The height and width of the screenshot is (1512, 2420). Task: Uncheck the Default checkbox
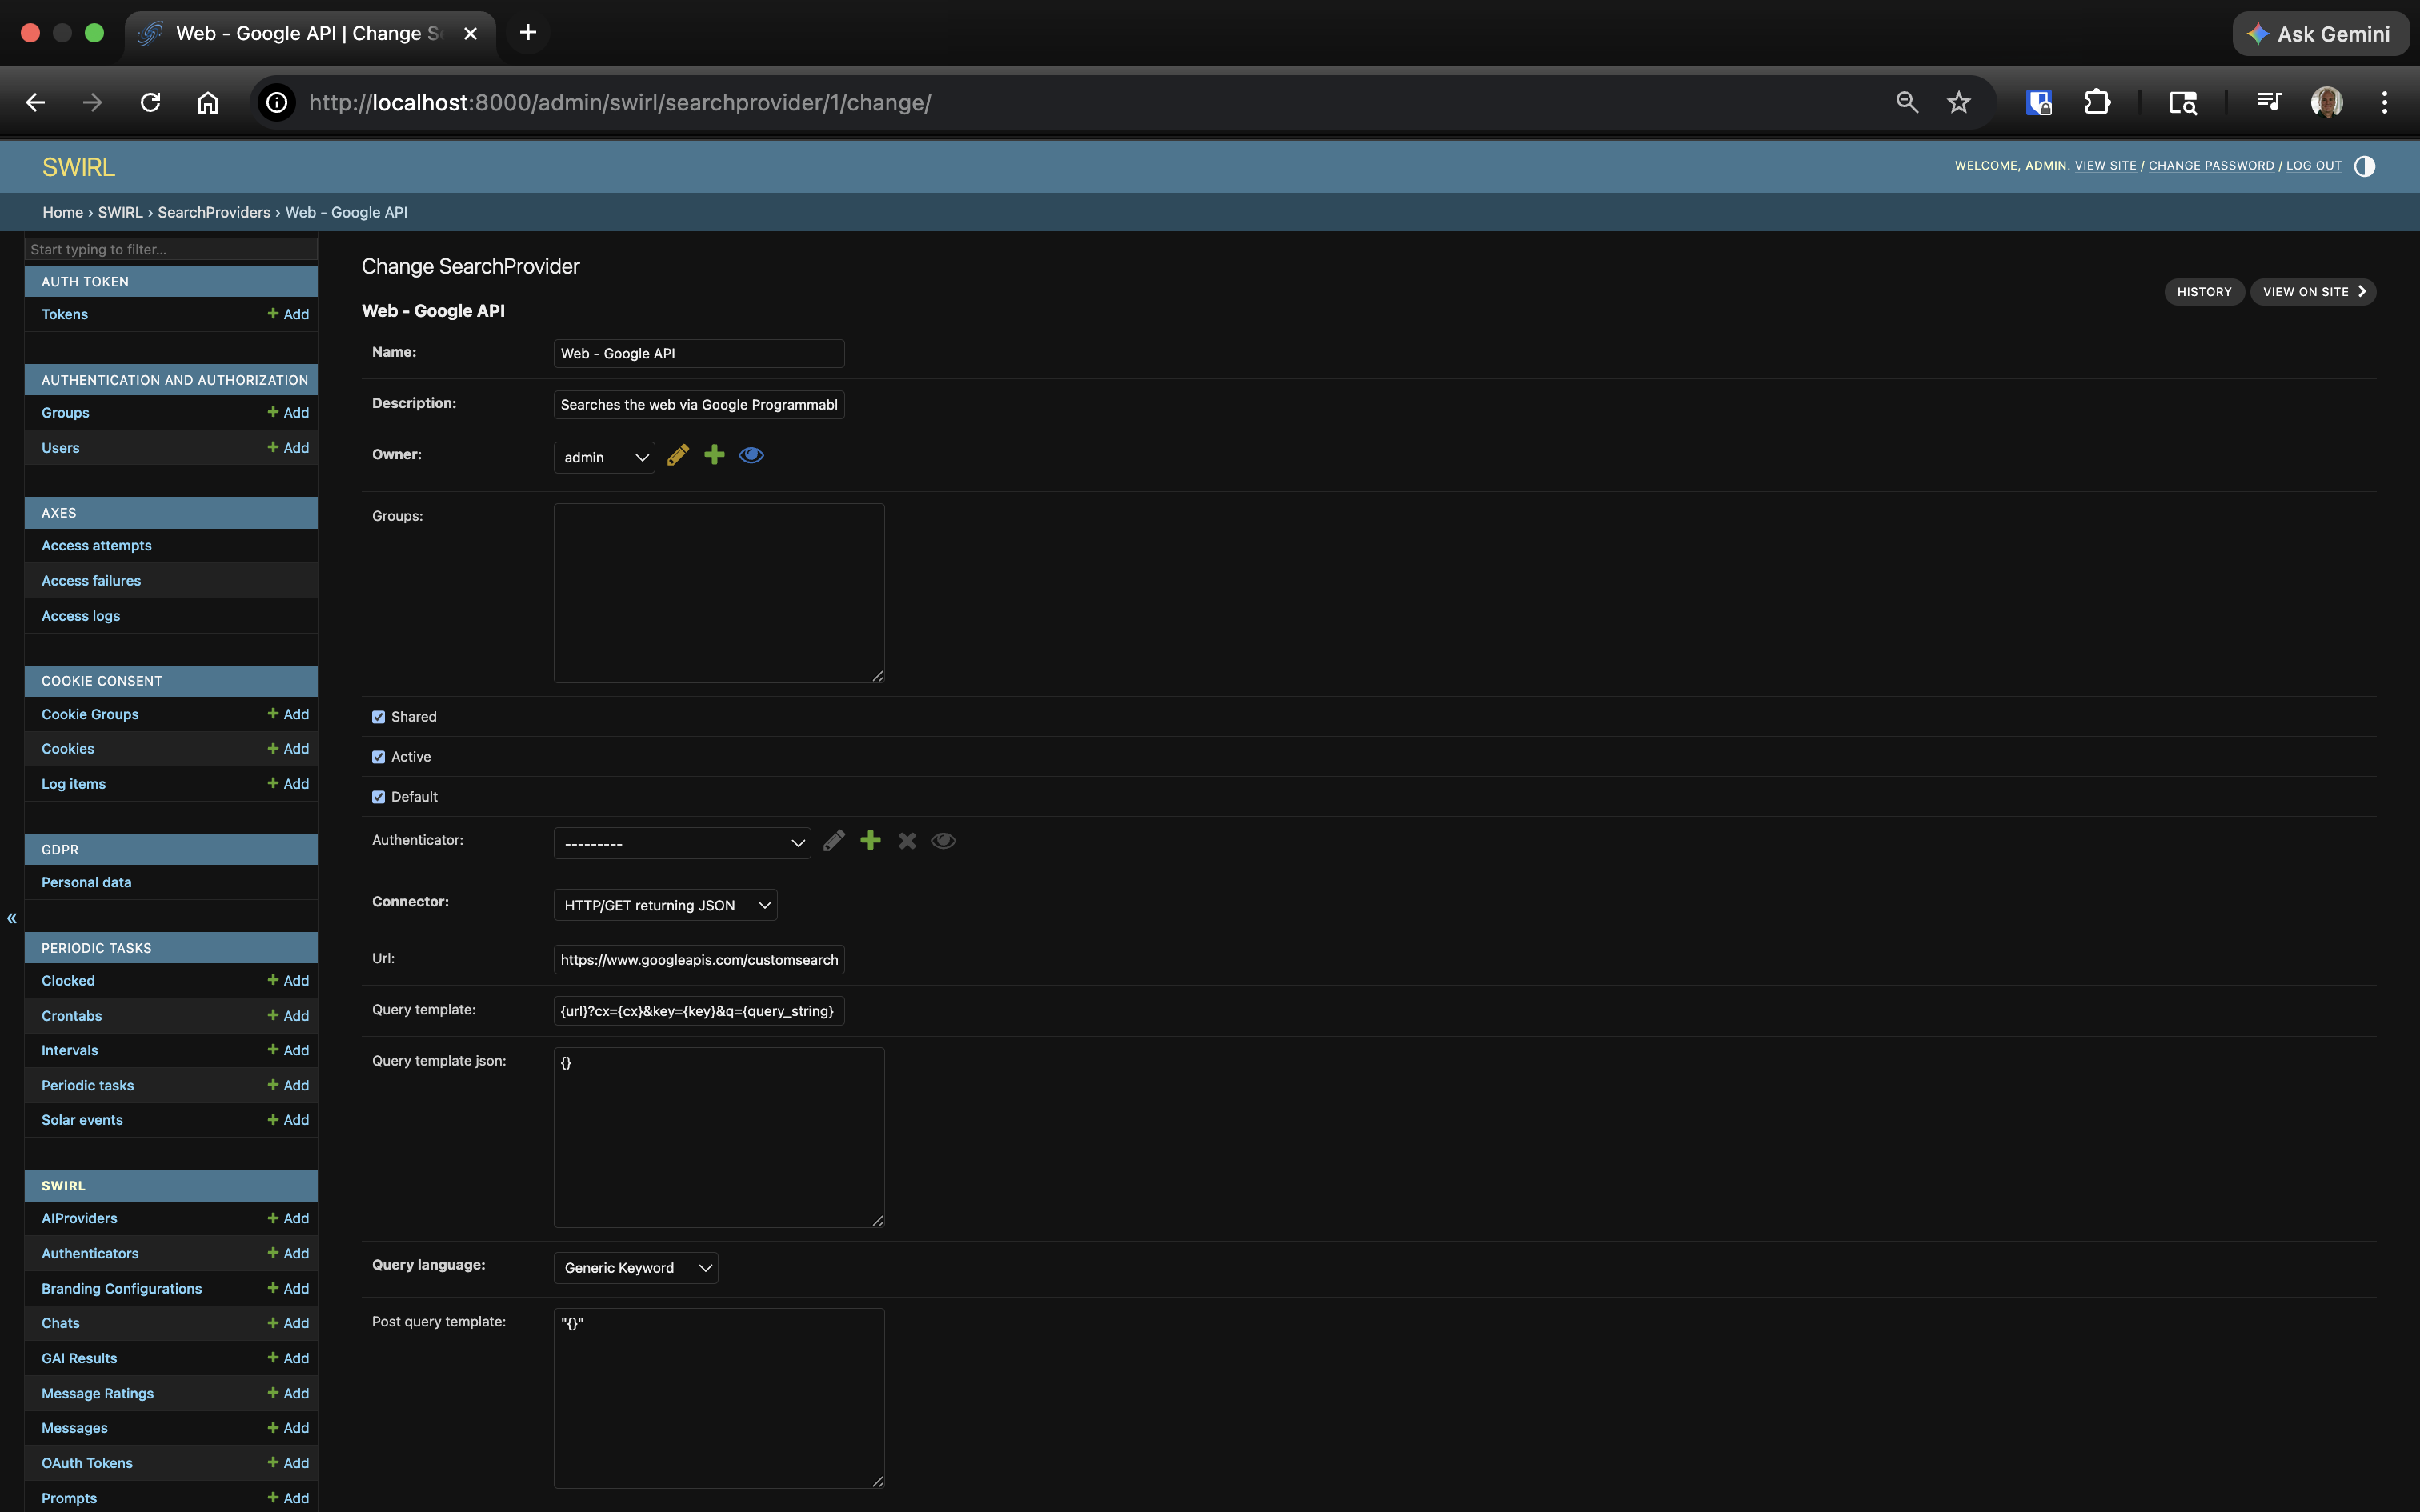tap(378, 796)
